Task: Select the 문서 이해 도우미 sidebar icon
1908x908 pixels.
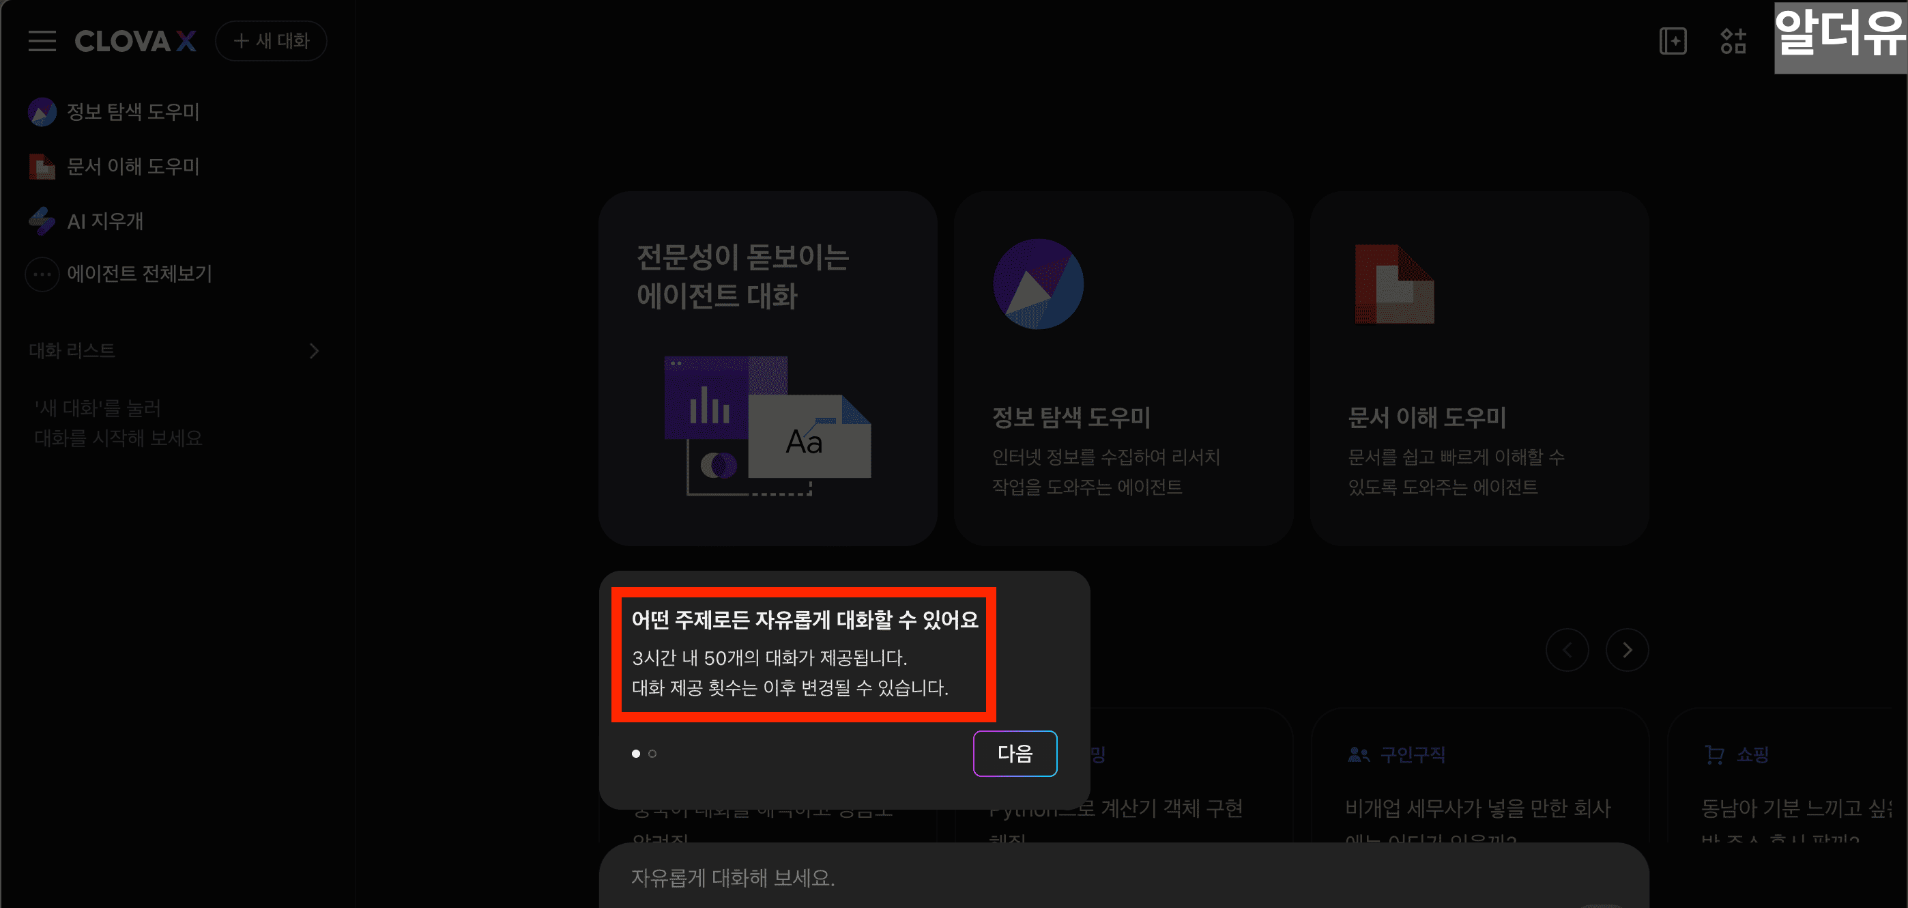Action: 42,166
